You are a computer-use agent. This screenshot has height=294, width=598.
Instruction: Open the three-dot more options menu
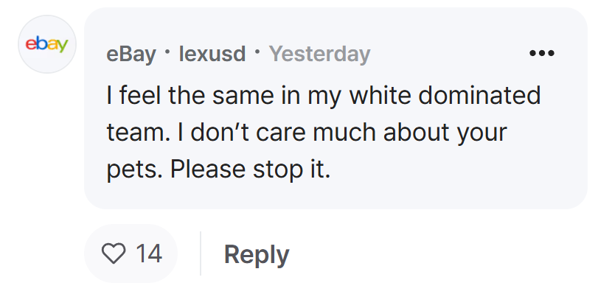(541, 53)
